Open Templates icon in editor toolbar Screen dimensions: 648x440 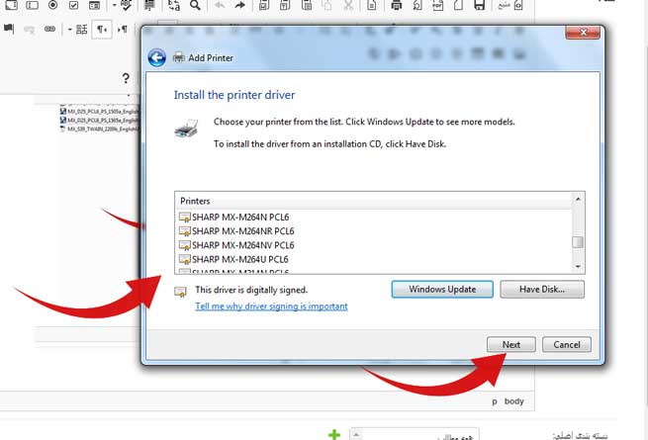(372, 5)
